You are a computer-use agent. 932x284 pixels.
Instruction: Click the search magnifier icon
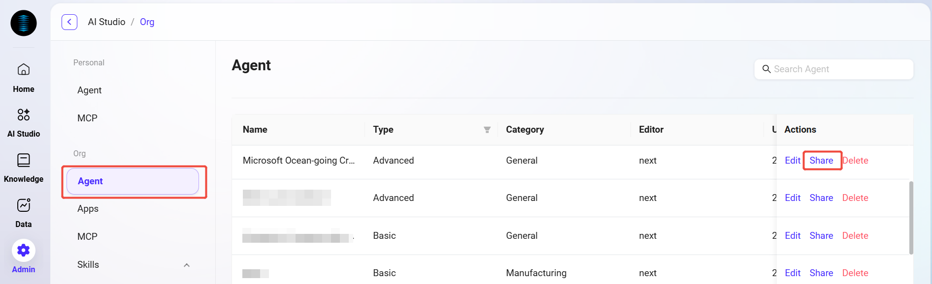pyautogui.click(x=766, y=69)
